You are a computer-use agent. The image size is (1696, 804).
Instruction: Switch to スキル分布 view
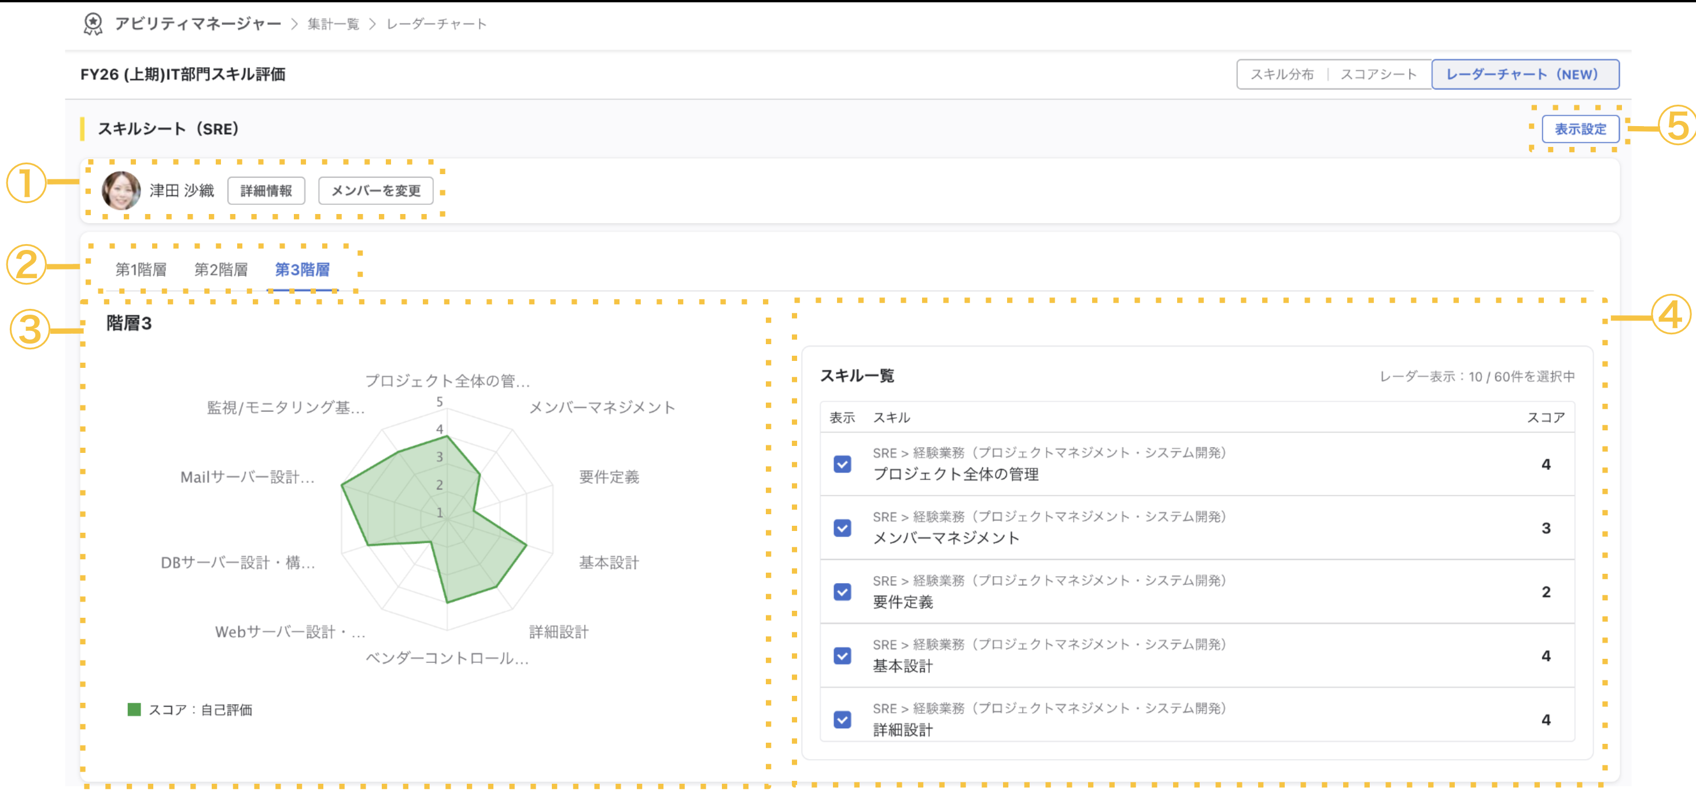(1281, 75)
